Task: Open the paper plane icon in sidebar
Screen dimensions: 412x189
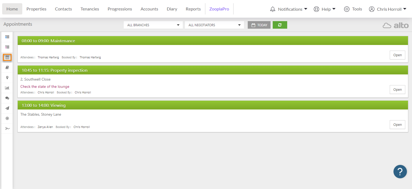Action: [7, 108]
